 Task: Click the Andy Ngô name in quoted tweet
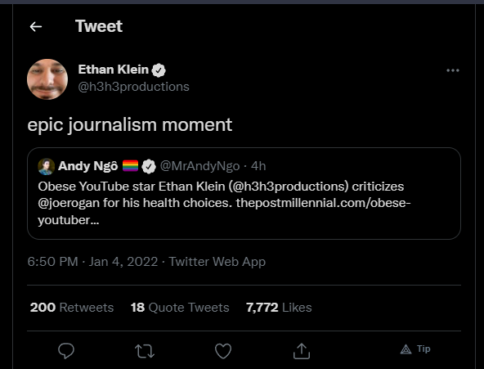pyautogui.click(x=88, y=166)
